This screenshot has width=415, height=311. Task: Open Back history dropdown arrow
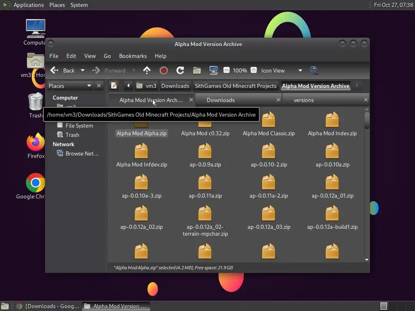83,70
